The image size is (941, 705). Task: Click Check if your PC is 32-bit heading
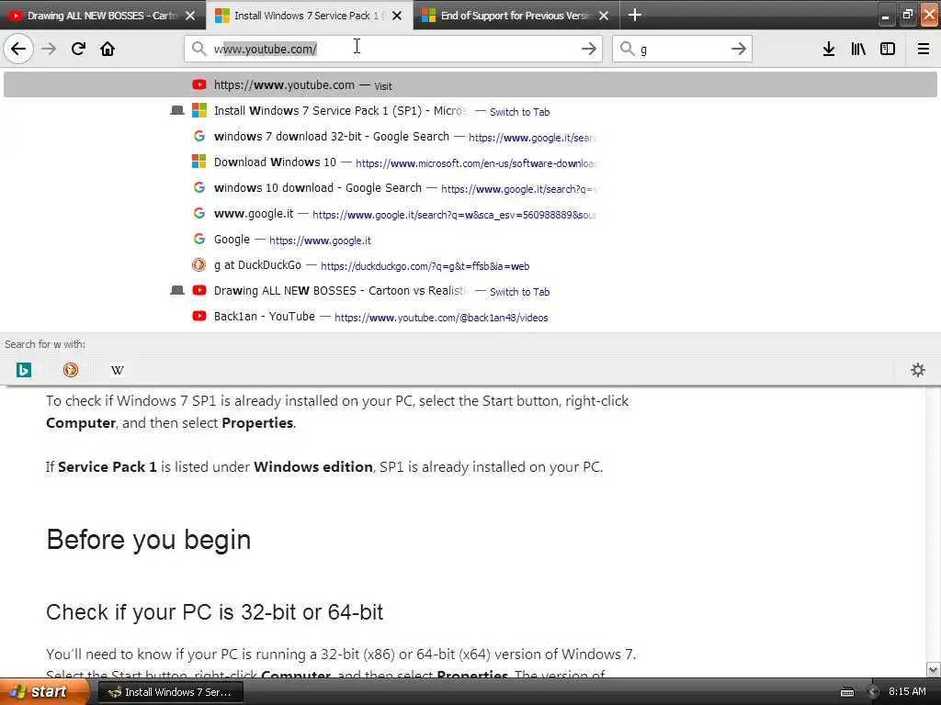pyautogui.click(x=214, y=612)
